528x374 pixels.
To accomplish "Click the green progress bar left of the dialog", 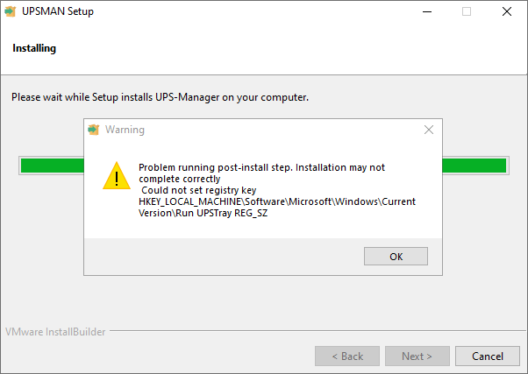I will pos(53,166).
